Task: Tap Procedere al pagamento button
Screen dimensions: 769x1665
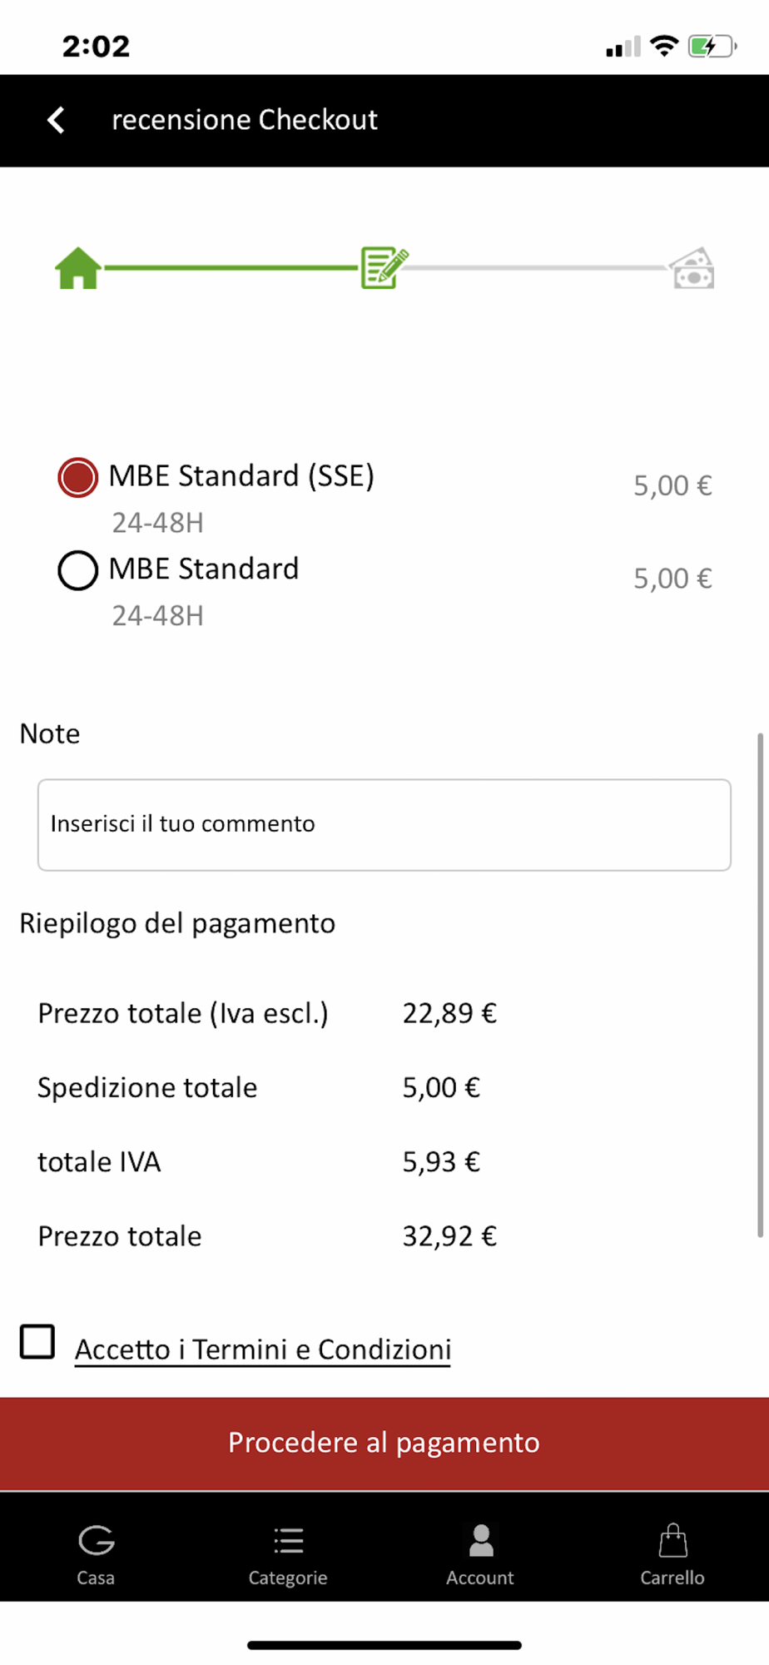Action: coord(384,1444)
